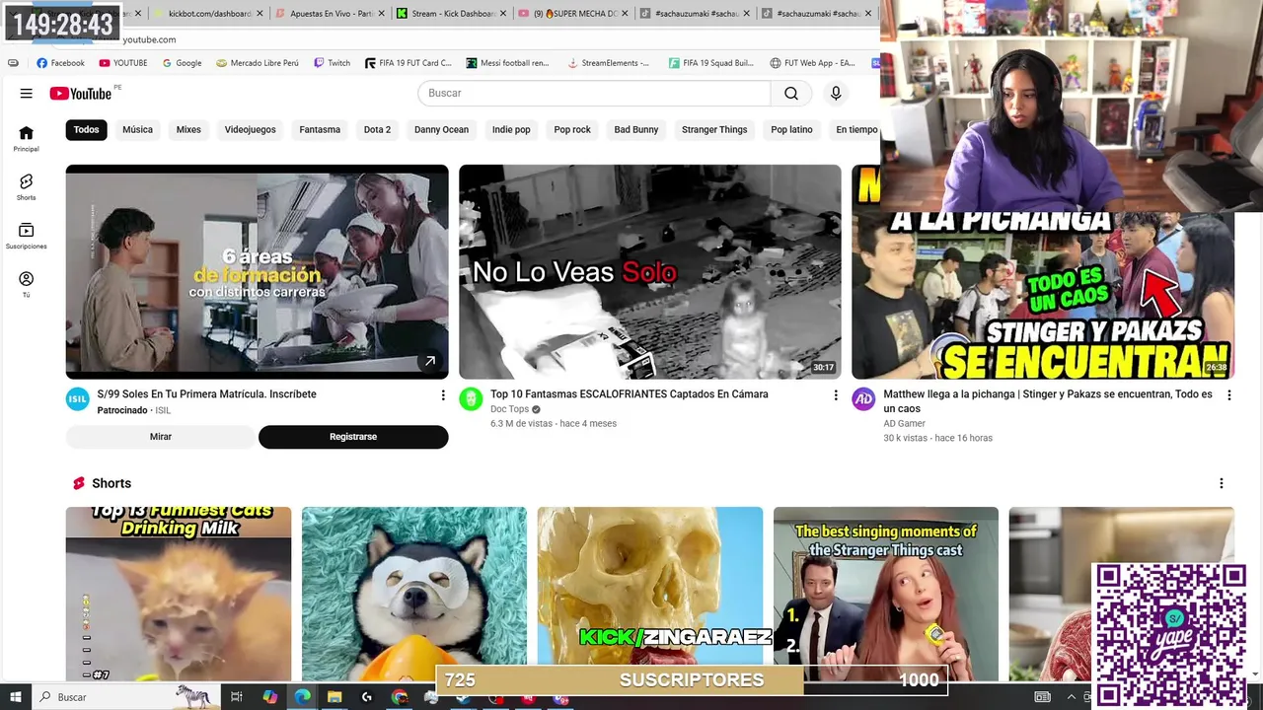Screen dimensions: 1263x710
Task: Click the Doc Tops channel avatar
Action: point(471,398)
